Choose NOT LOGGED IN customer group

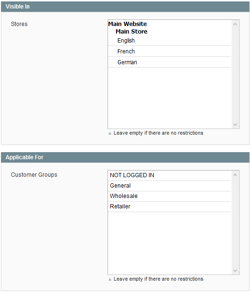[x=169, y=175]
